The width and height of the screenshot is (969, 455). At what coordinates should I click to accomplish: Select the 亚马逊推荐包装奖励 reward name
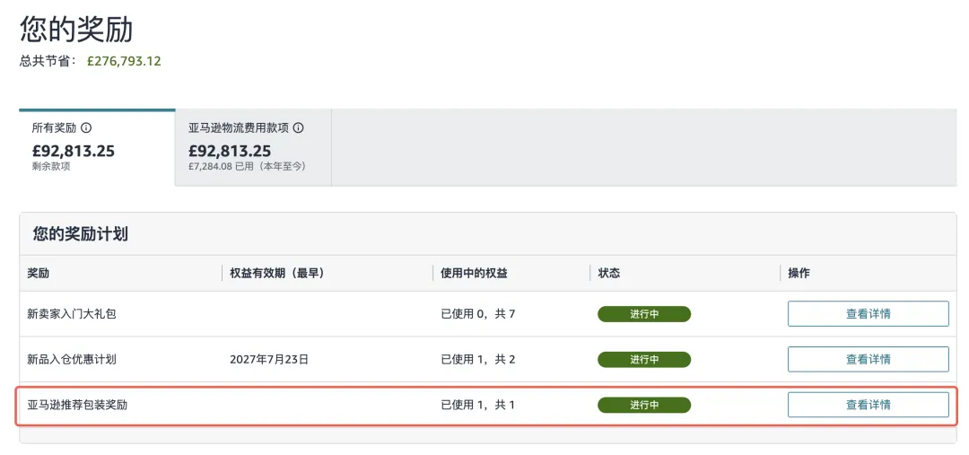point(77,405)
